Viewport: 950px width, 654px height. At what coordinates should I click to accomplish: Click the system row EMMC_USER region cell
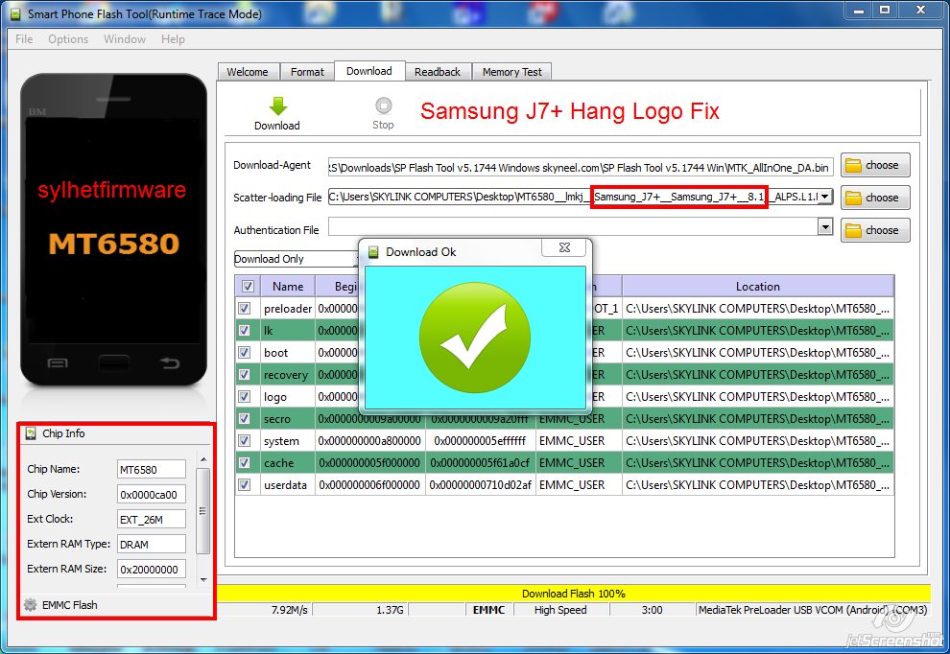coord(578,441)
